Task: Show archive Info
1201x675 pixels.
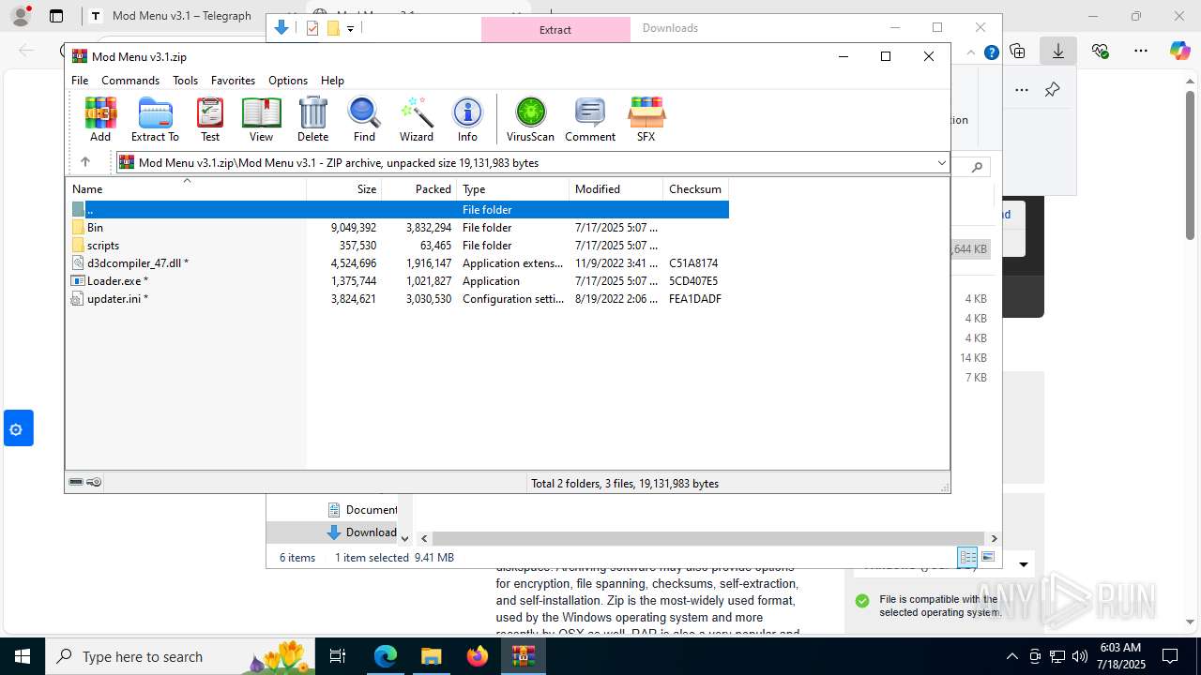Action: pyautogui.click(x=467, y=119)
